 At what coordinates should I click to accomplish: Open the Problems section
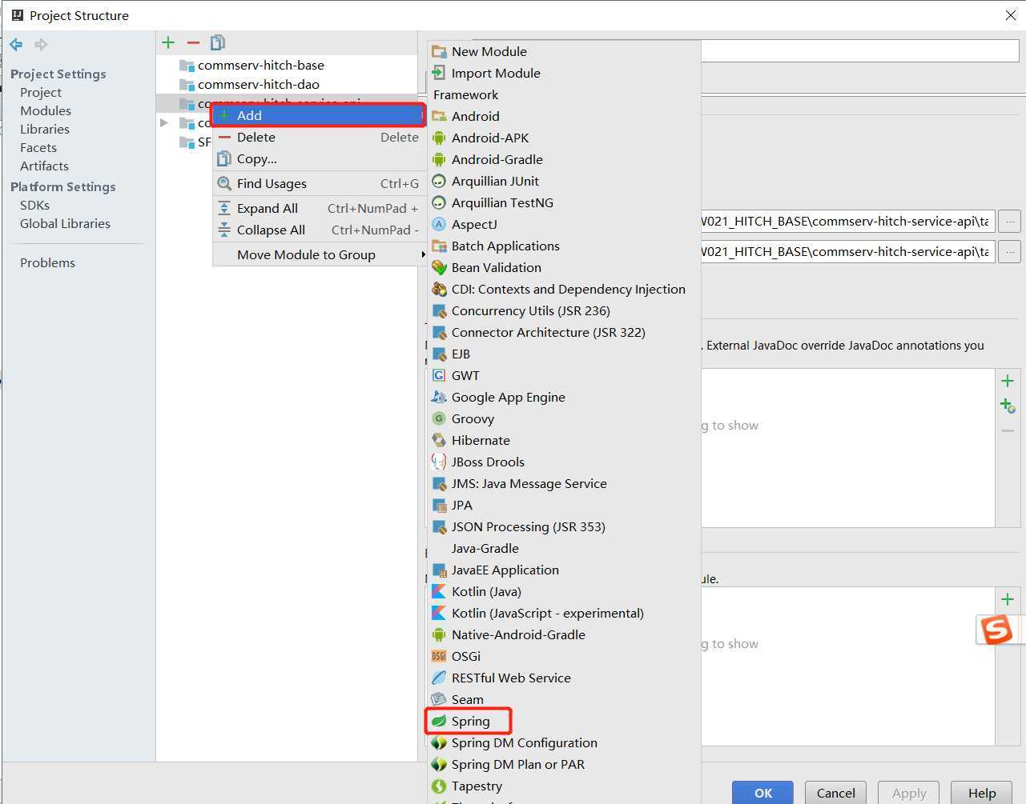pos(47,262)
